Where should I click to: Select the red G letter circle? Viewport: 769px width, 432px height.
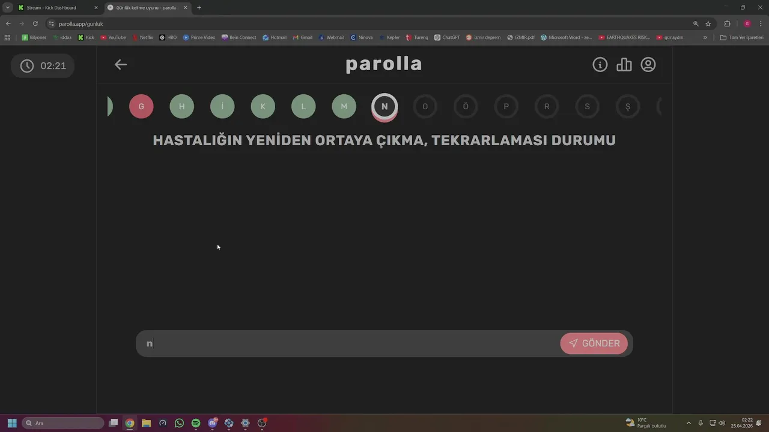tap(141, 107)
